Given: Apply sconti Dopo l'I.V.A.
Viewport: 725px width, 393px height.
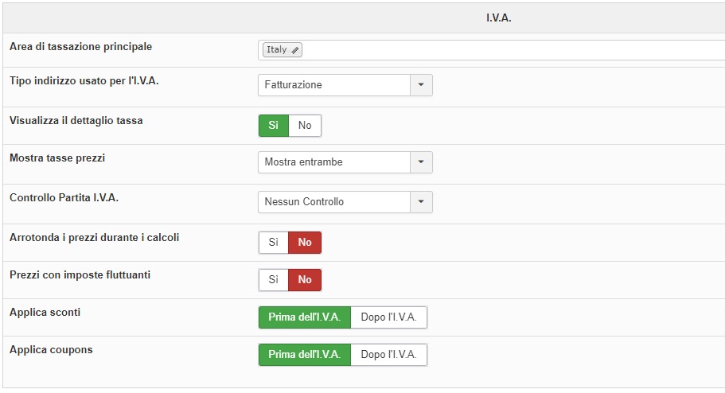Looking at the screenshot, I should click(x=388, y=317).
